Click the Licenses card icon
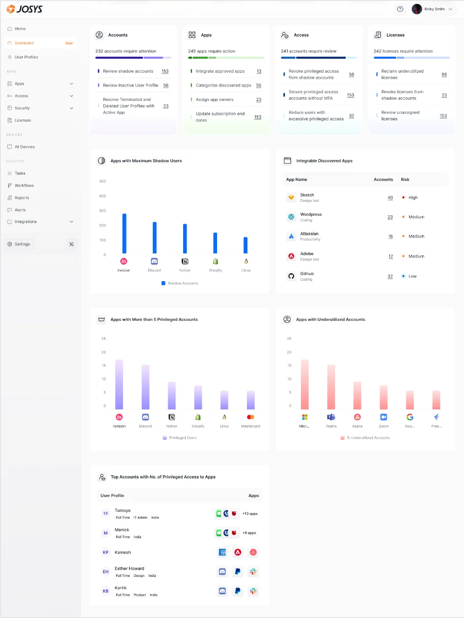Screen dimensions: 464x618 point(378,35)
